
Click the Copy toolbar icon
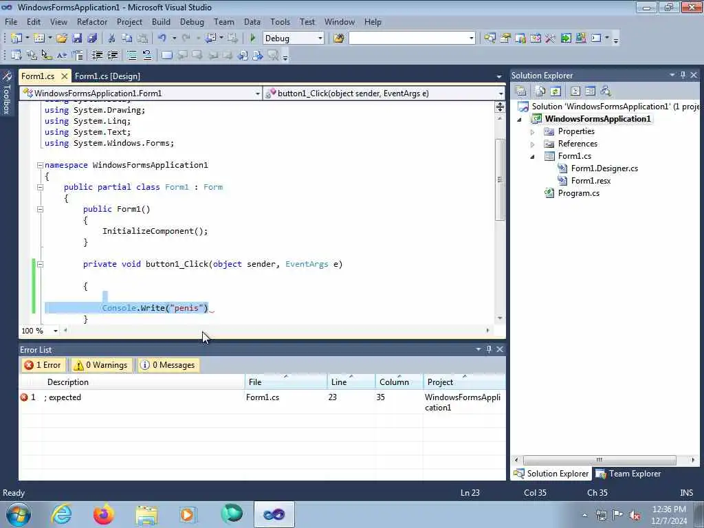[x=126, y=38]
